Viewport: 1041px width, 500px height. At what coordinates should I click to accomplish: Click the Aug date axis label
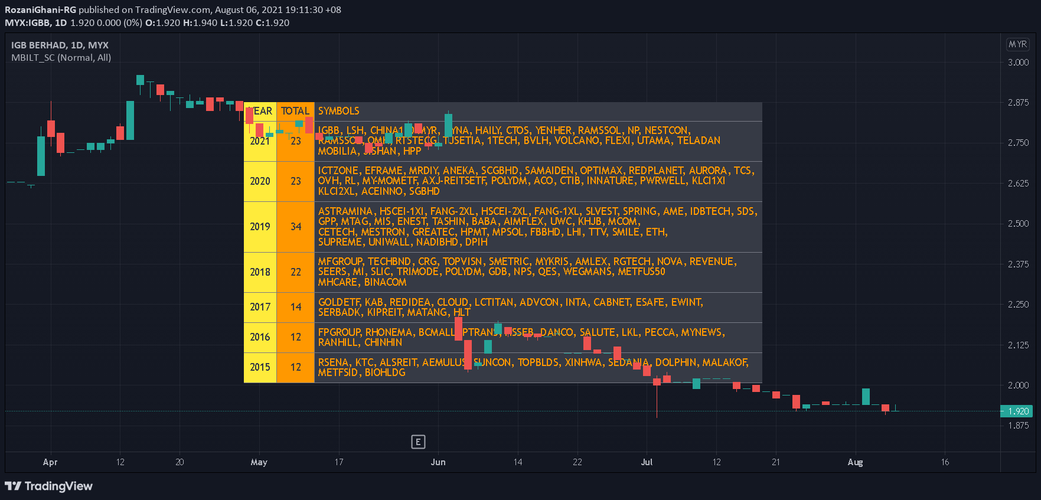tap(855, 462)
